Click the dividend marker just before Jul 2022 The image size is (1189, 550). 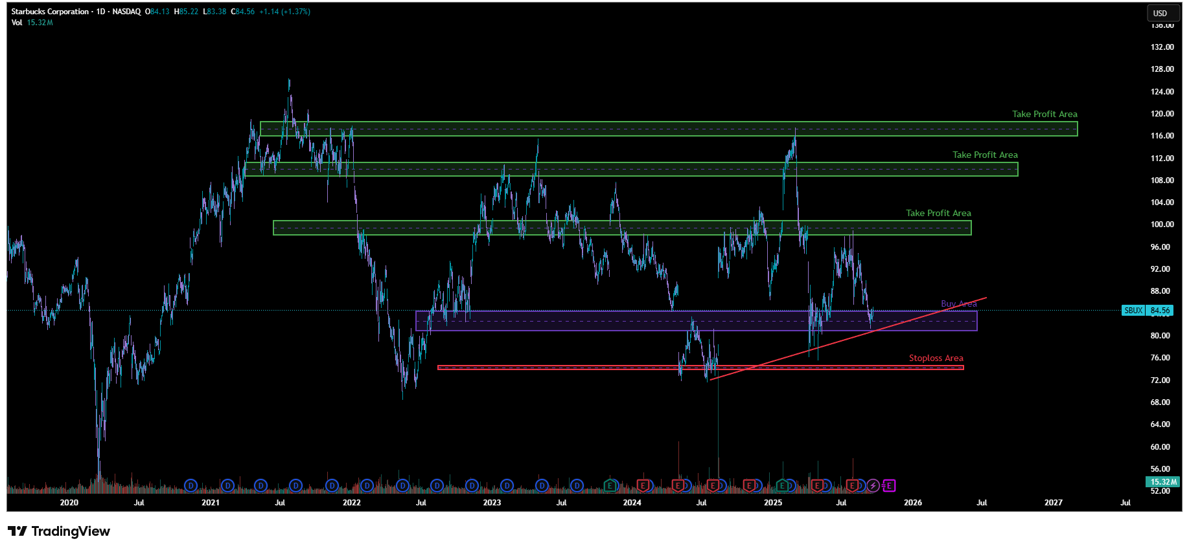[402, 485]
